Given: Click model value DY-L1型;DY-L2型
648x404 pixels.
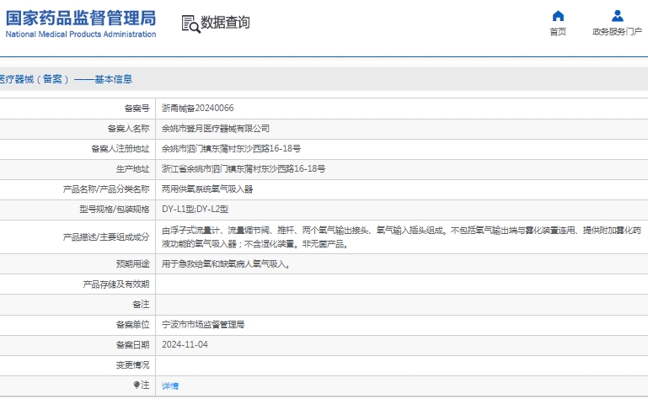Looking at the screenshot, I should click(x=195, y=210).
